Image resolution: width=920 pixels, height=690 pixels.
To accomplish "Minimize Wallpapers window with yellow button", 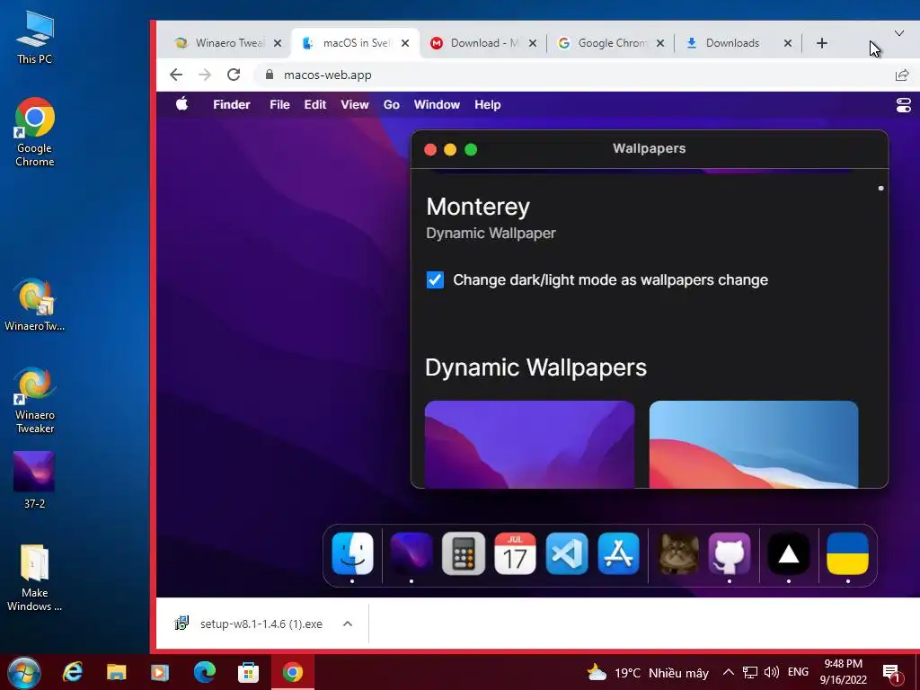I will coord(450,150).
